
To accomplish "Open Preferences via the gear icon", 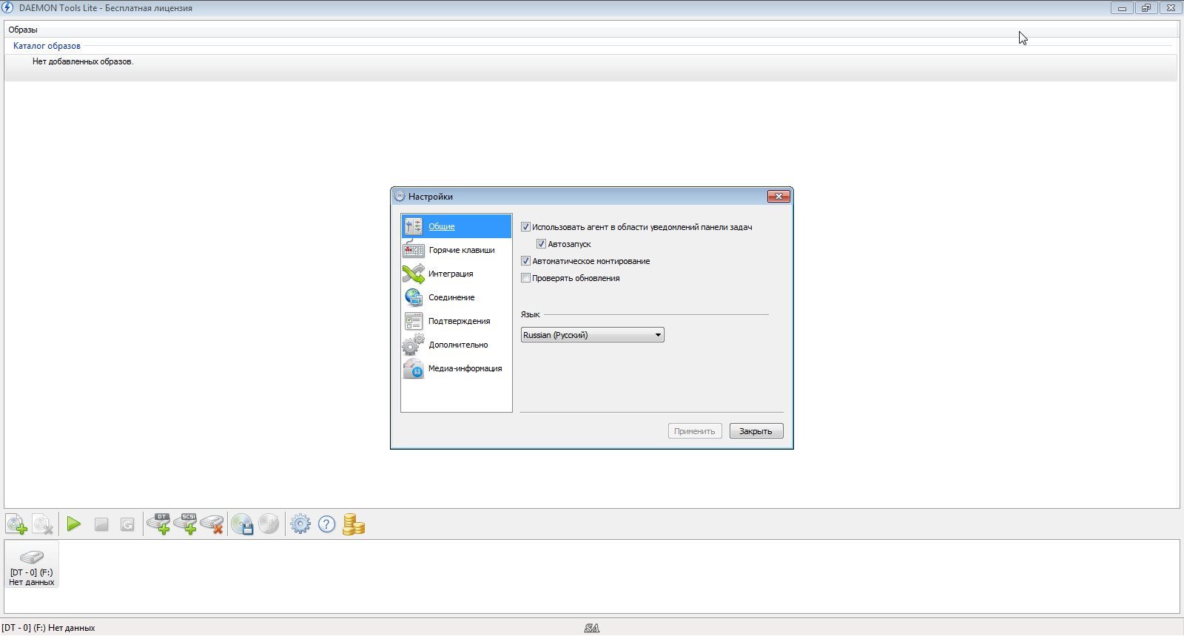I will (300, 524).
